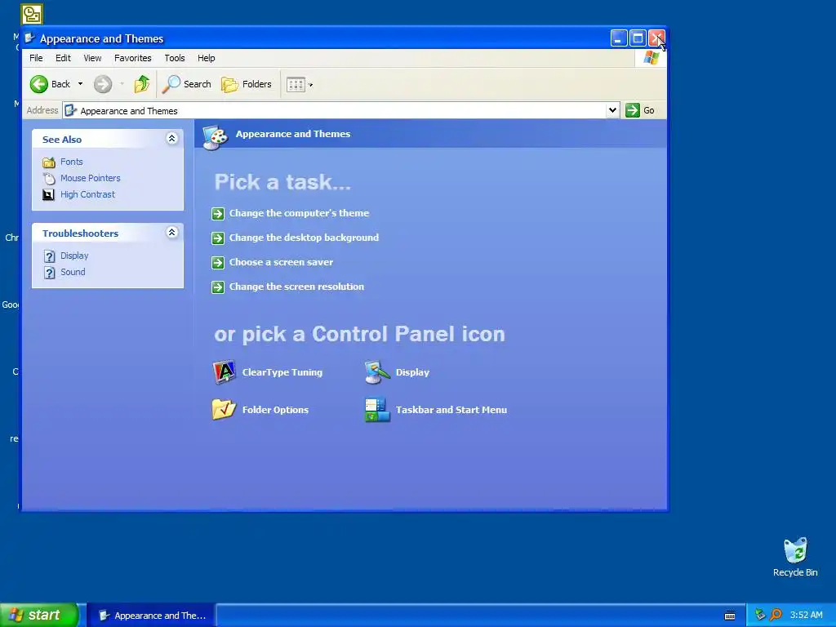This screenshot has width=836, height=627.
Task: Open Search from the toolbar
Action: pyautogui.click(x=187, y=84)
